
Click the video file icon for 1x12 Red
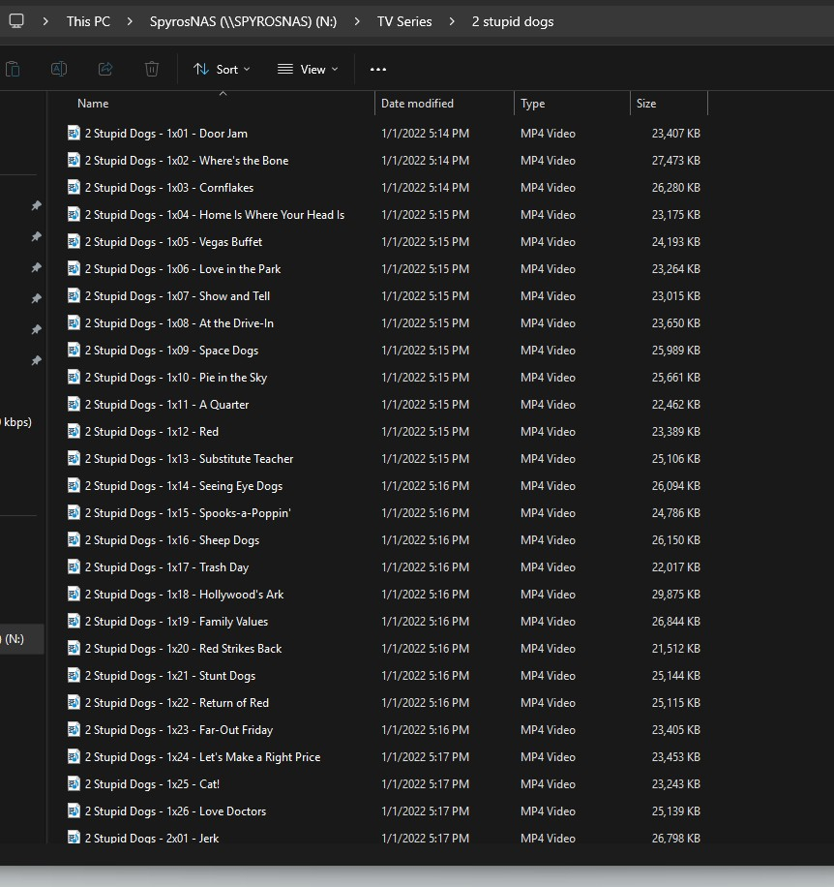74,432
